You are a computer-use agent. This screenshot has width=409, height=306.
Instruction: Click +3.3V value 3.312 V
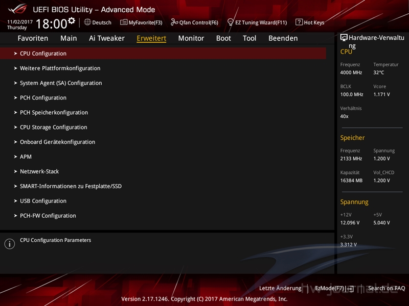(x=349, y=245)
